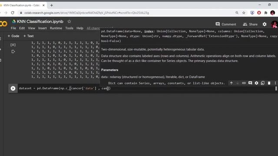Open the blue shield extension icon

[x=252, y=13]
